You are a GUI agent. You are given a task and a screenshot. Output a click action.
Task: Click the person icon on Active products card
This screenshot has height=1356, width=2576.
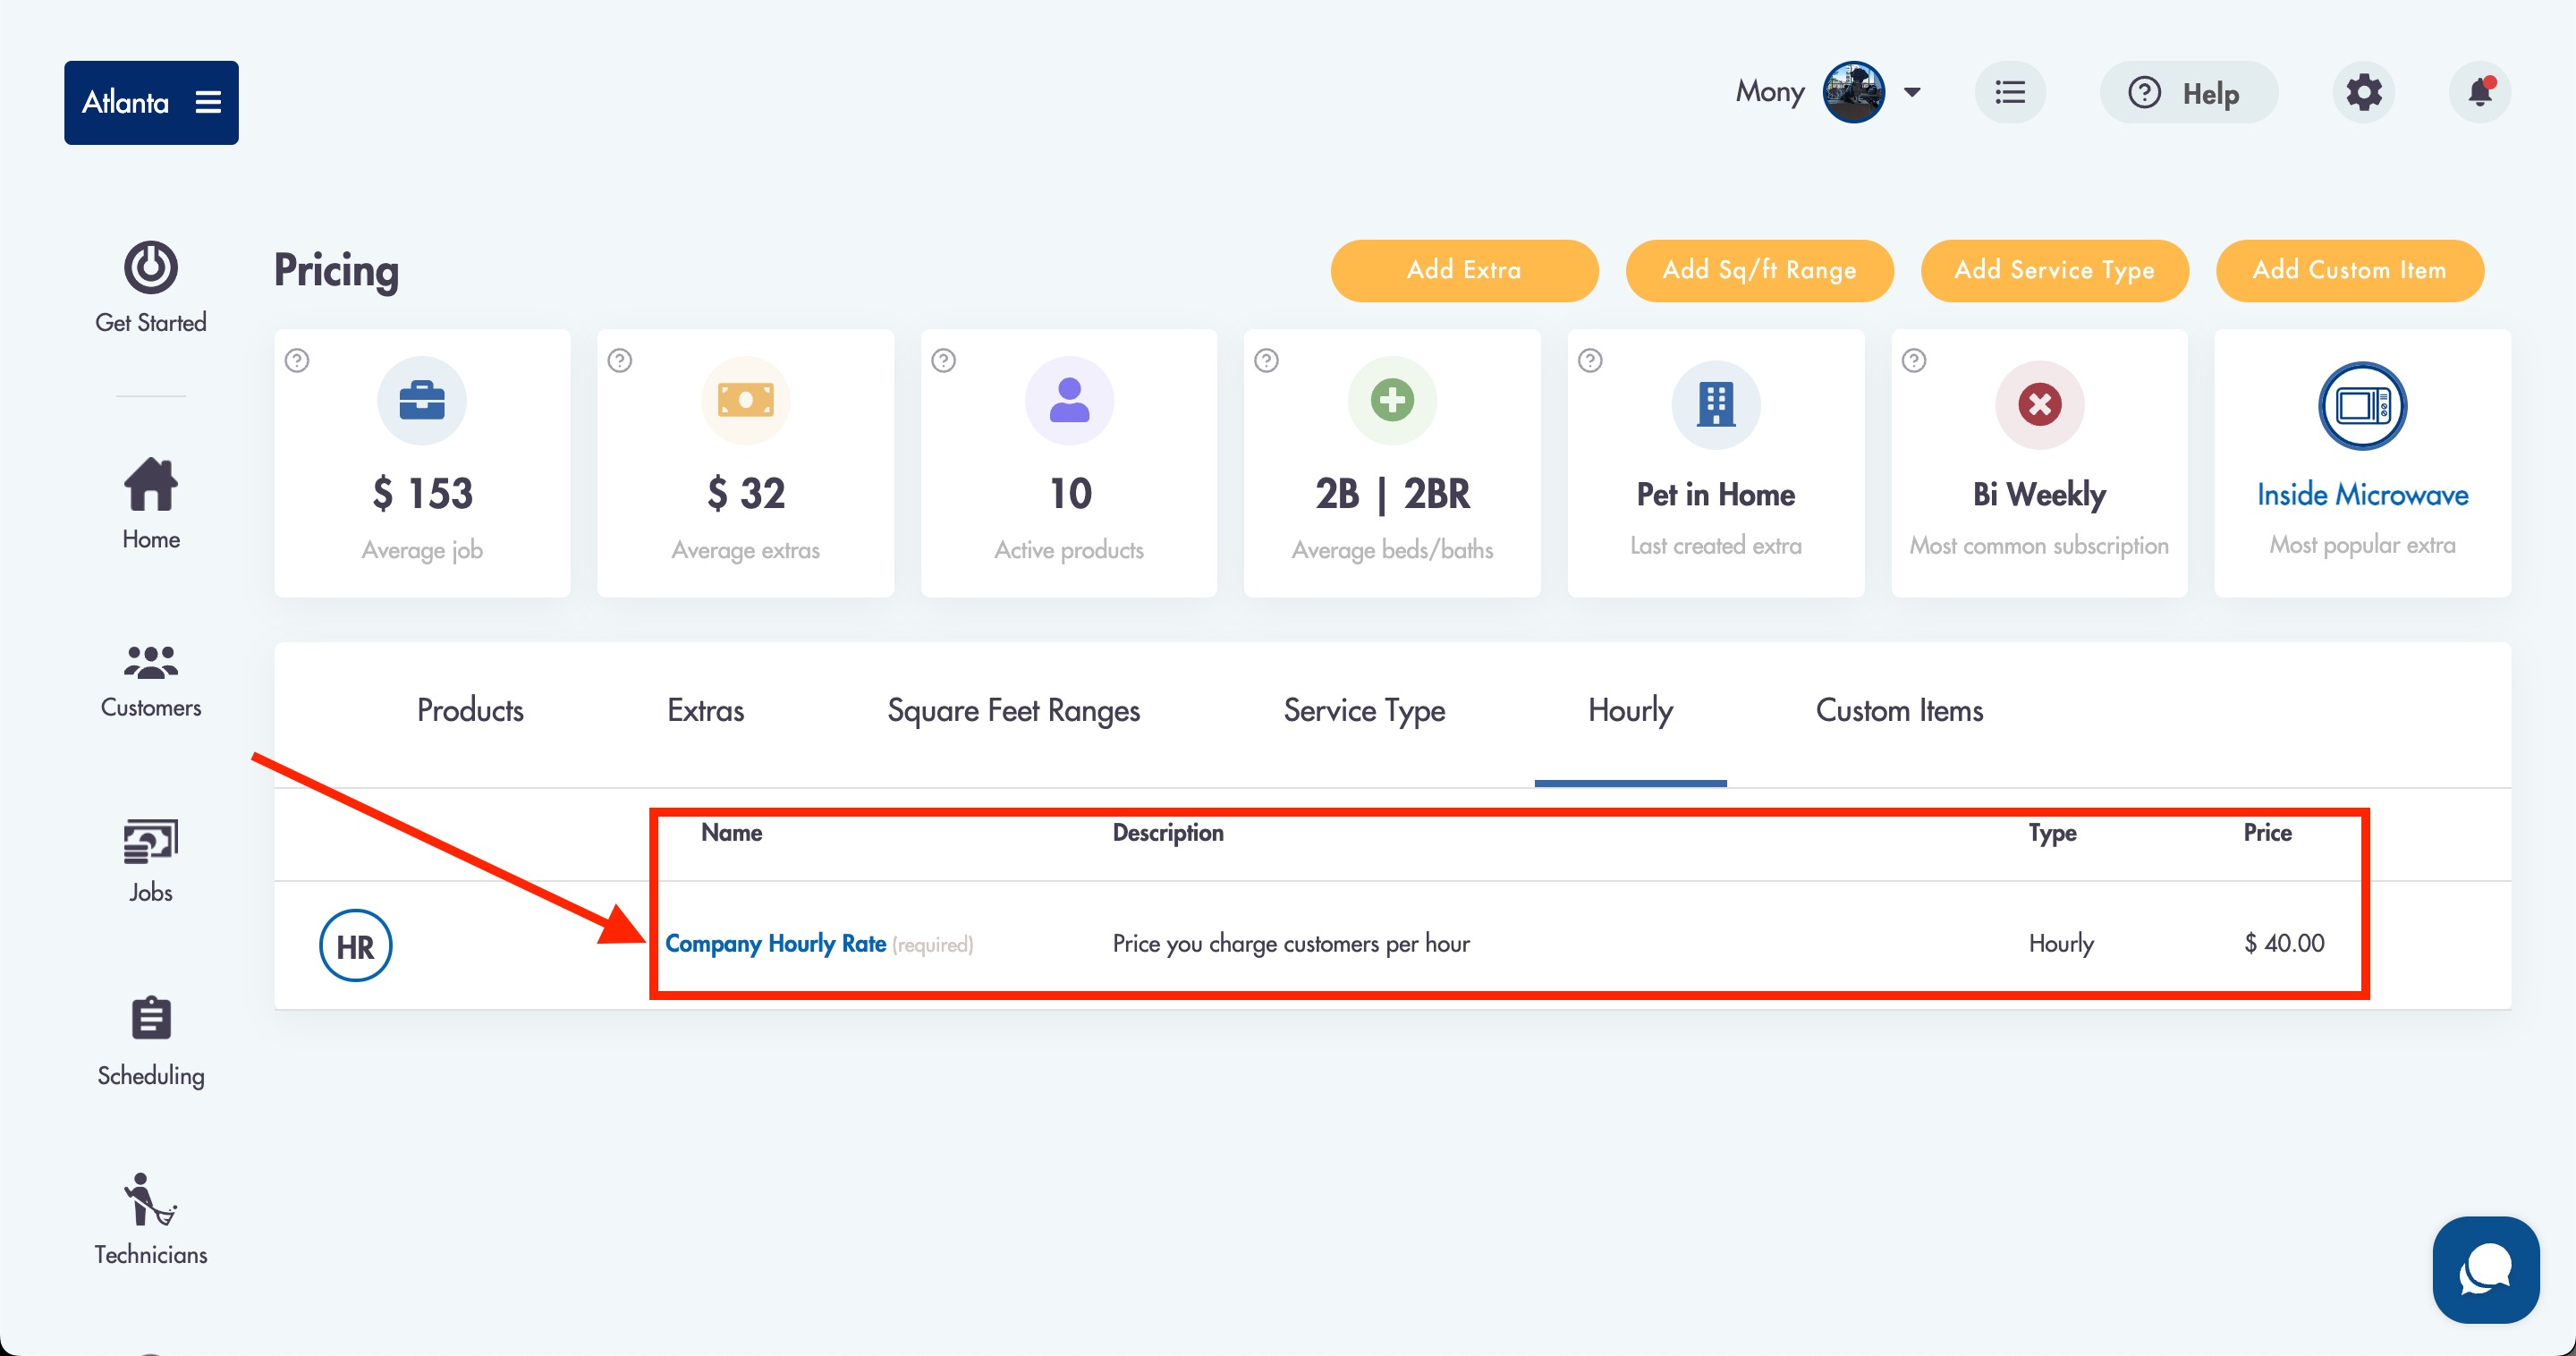tap(1069, 401)
